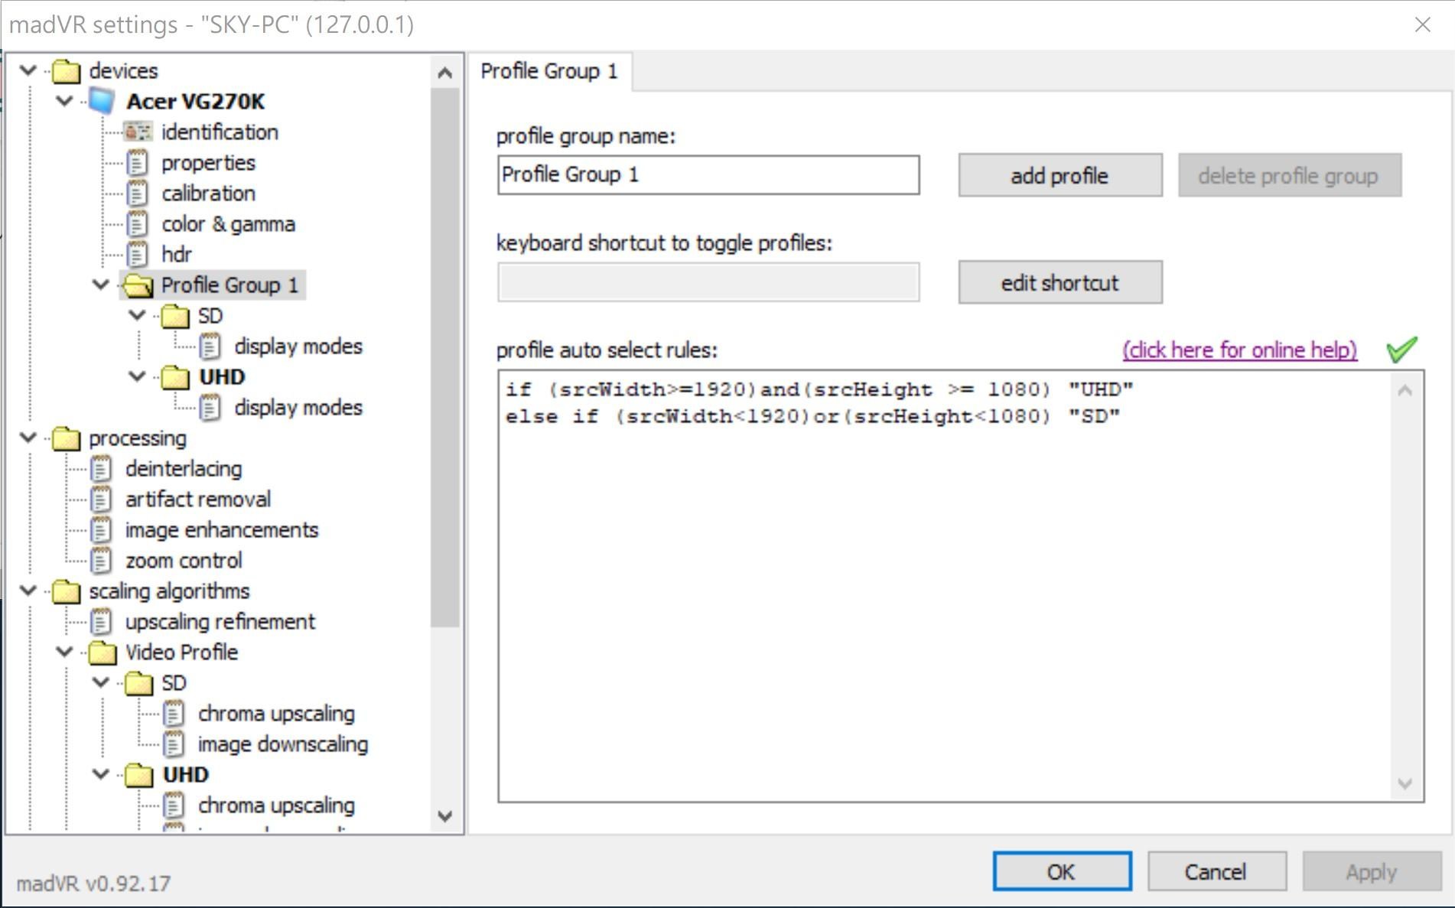Collapse the devices tree node
The width and height of the screenshot is (1455, 908).
tap(29, 70)
